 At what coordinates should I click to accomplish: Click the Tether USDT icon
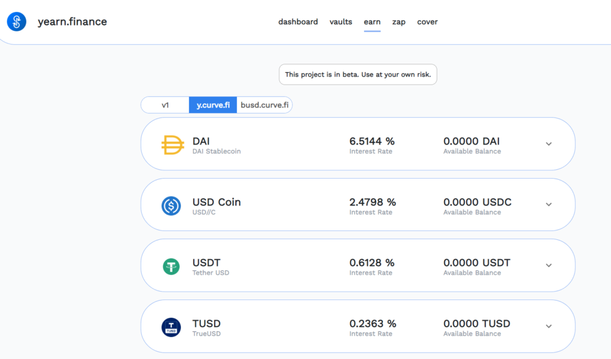click(x=171, y=267)
